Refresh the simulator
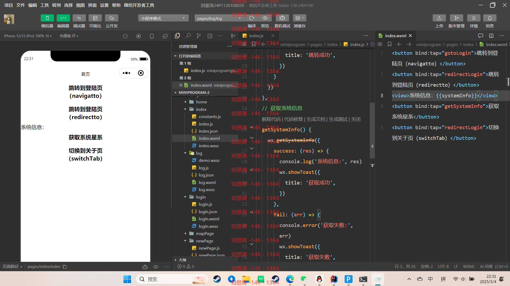Image resolution: width=510 pixels, height=286 pixels. point(125,36)
